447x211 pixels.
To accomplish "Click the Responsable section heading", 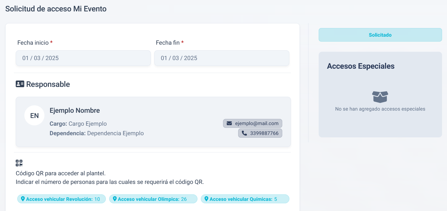I will 48,84.
